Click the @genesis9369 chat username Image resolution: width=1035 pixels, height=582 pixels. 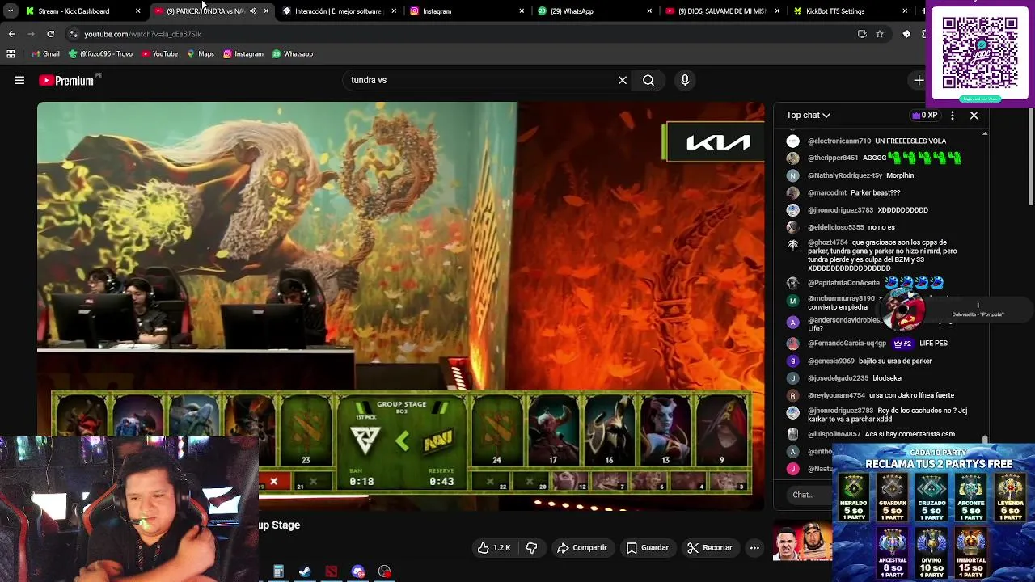pyautogui.click(x=831, y=361)
